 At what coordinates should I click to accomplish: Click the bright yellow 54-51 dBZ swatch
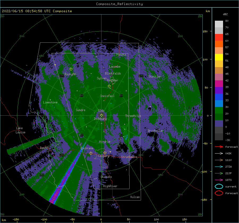click(x=219, y=57)
